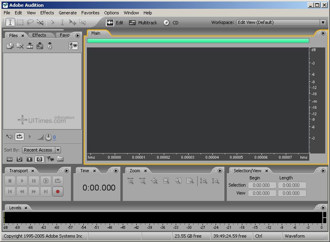The width and height of the screenshot is (330, 242).
Task: Click the Close File icon in Files panel
Action: click(x=20, y=46)
